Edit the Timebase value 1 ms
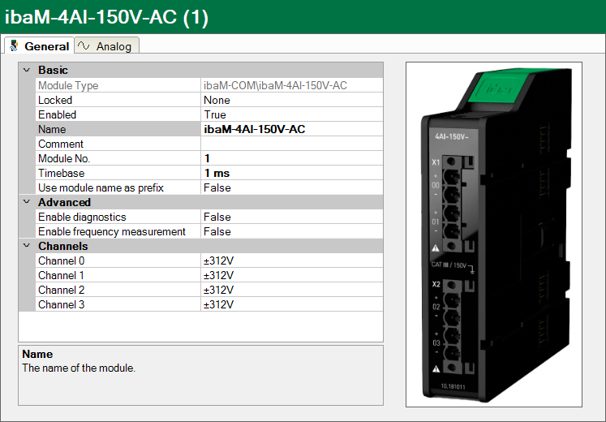 tap(292, 173)
